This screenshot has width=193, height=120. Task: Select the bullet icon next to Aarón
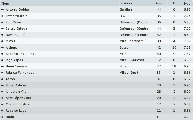pyautogui.click(x=3, y=79)
